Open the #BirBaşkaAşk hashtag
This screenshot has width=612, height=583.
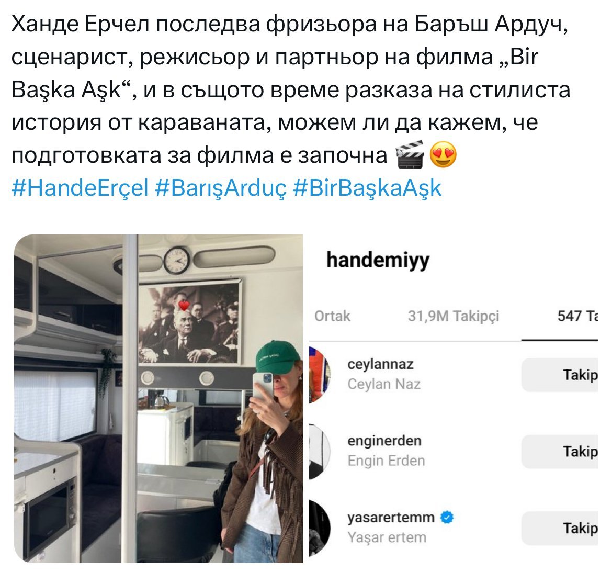(x=367, y=188)
